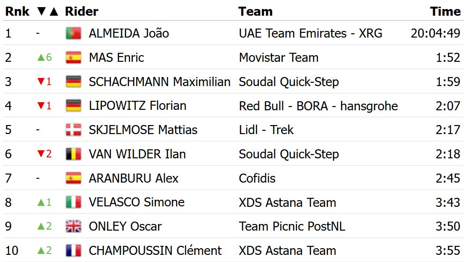Open the UAE Team Emirates - XRG team link
This screenshot has height=262, width=465.
pos(310,33)
